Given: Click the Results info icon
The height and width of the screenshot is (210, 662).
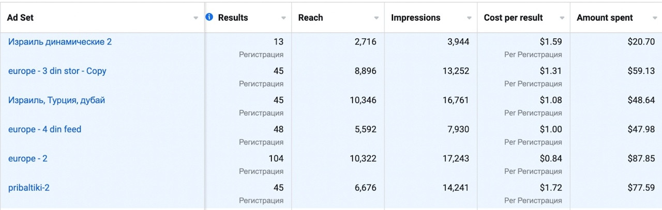Looking at the screenshot, I should click(209, 17).
